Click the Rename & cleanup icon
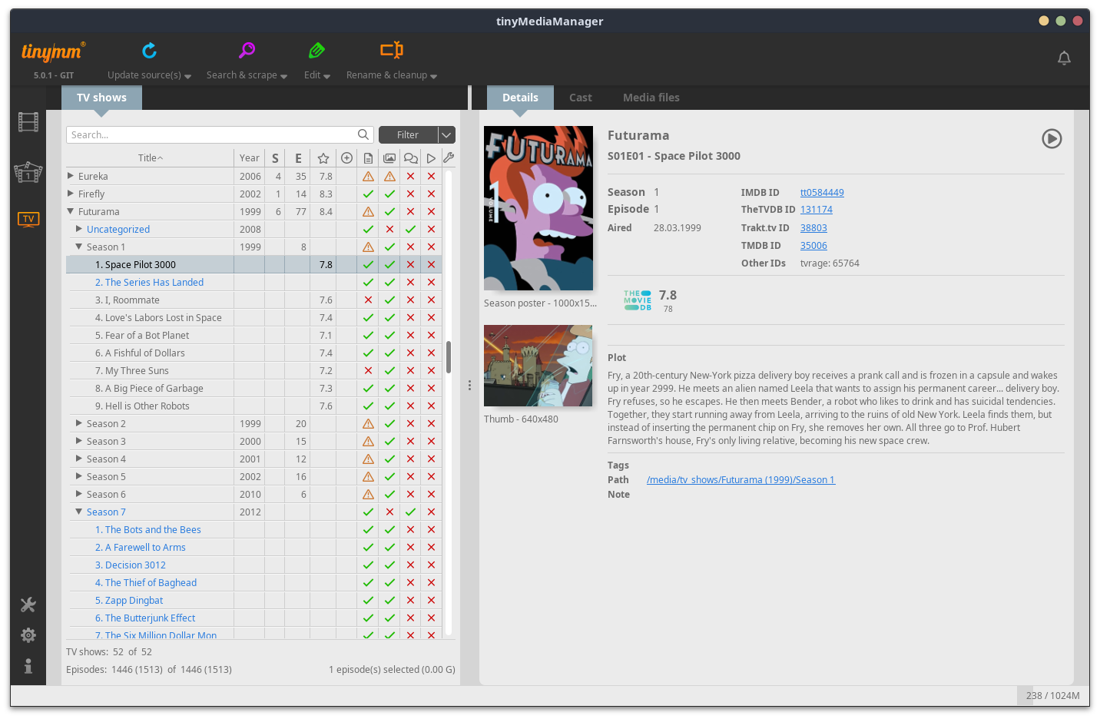 pos(391,51)
